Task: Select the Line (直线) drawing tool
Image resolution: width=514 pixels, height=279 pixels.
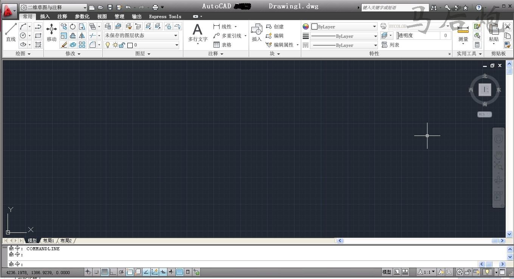Action: [11, 33]
